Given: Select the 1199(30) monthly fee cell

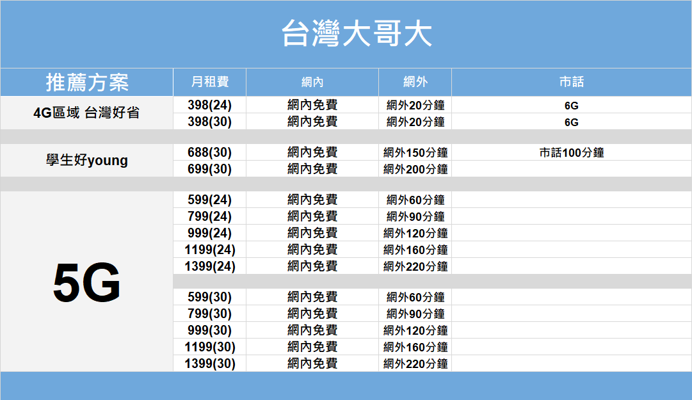Looking at the screenshot, I should point(209,347).
